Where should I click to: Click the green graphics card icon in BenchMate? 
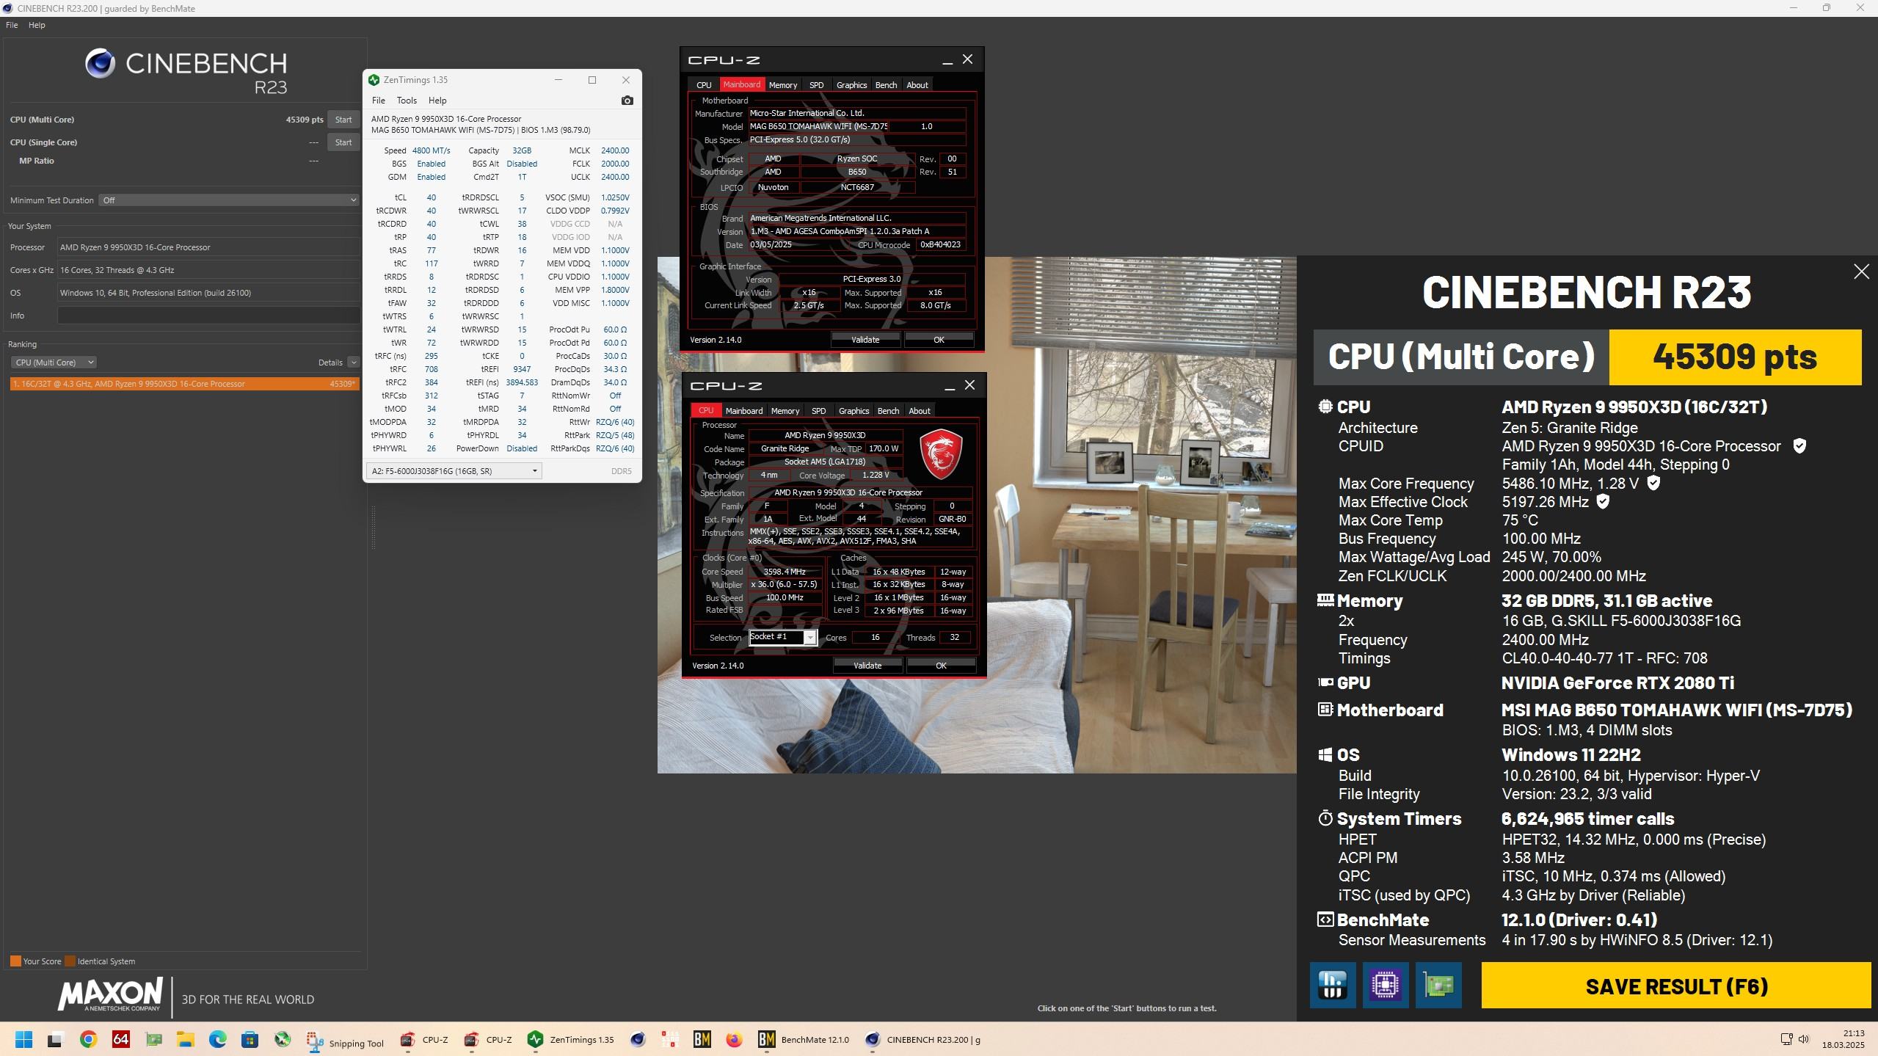(x=1438, y=985)
